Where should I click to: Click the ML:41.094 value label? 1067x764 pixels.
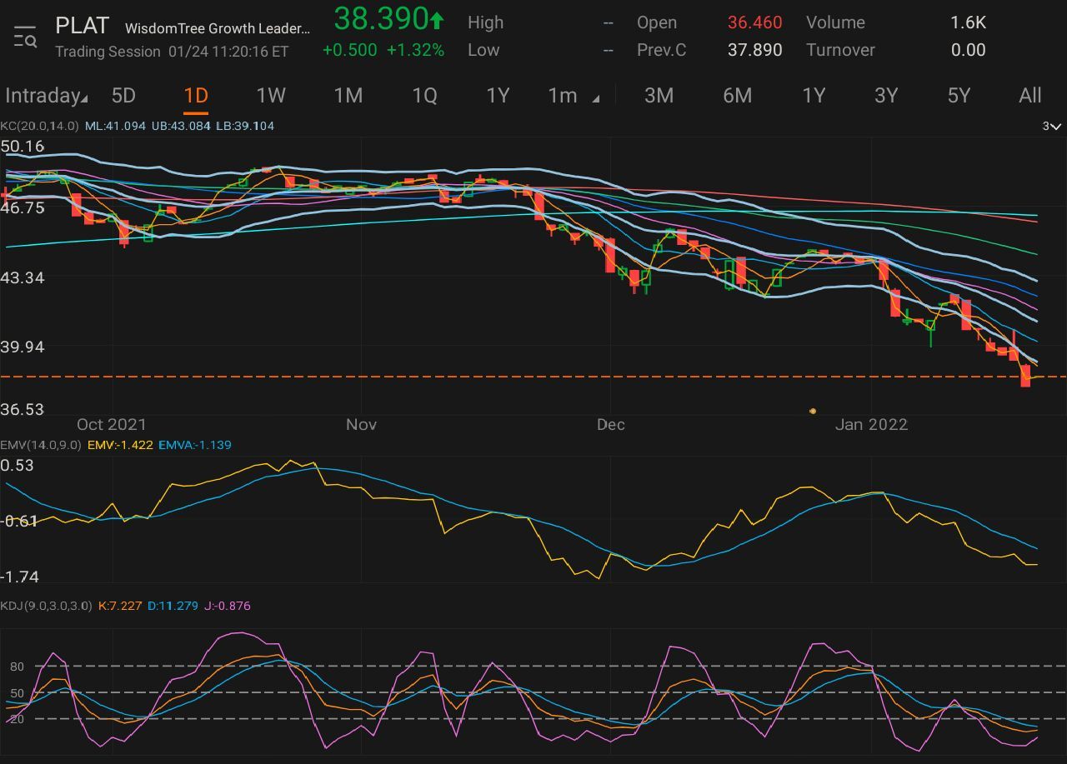point(115,126)
